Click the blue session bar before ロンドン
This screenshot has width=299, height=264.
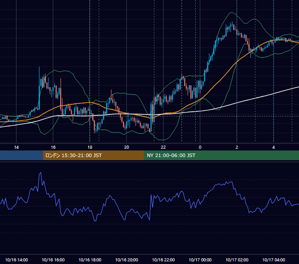(22, 155)
